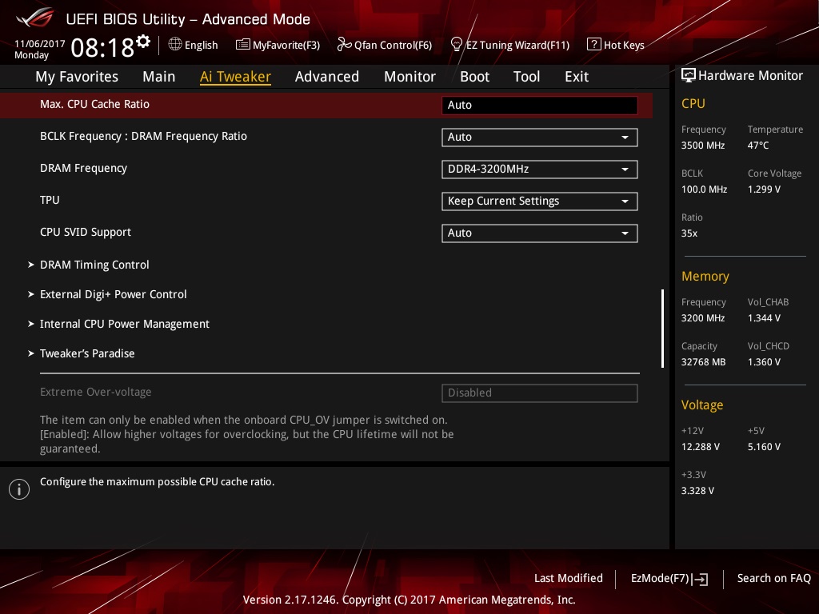Screen dimensions: 819x614
Task: Open Qfan Control(F6)
Action: coord(385,45)
